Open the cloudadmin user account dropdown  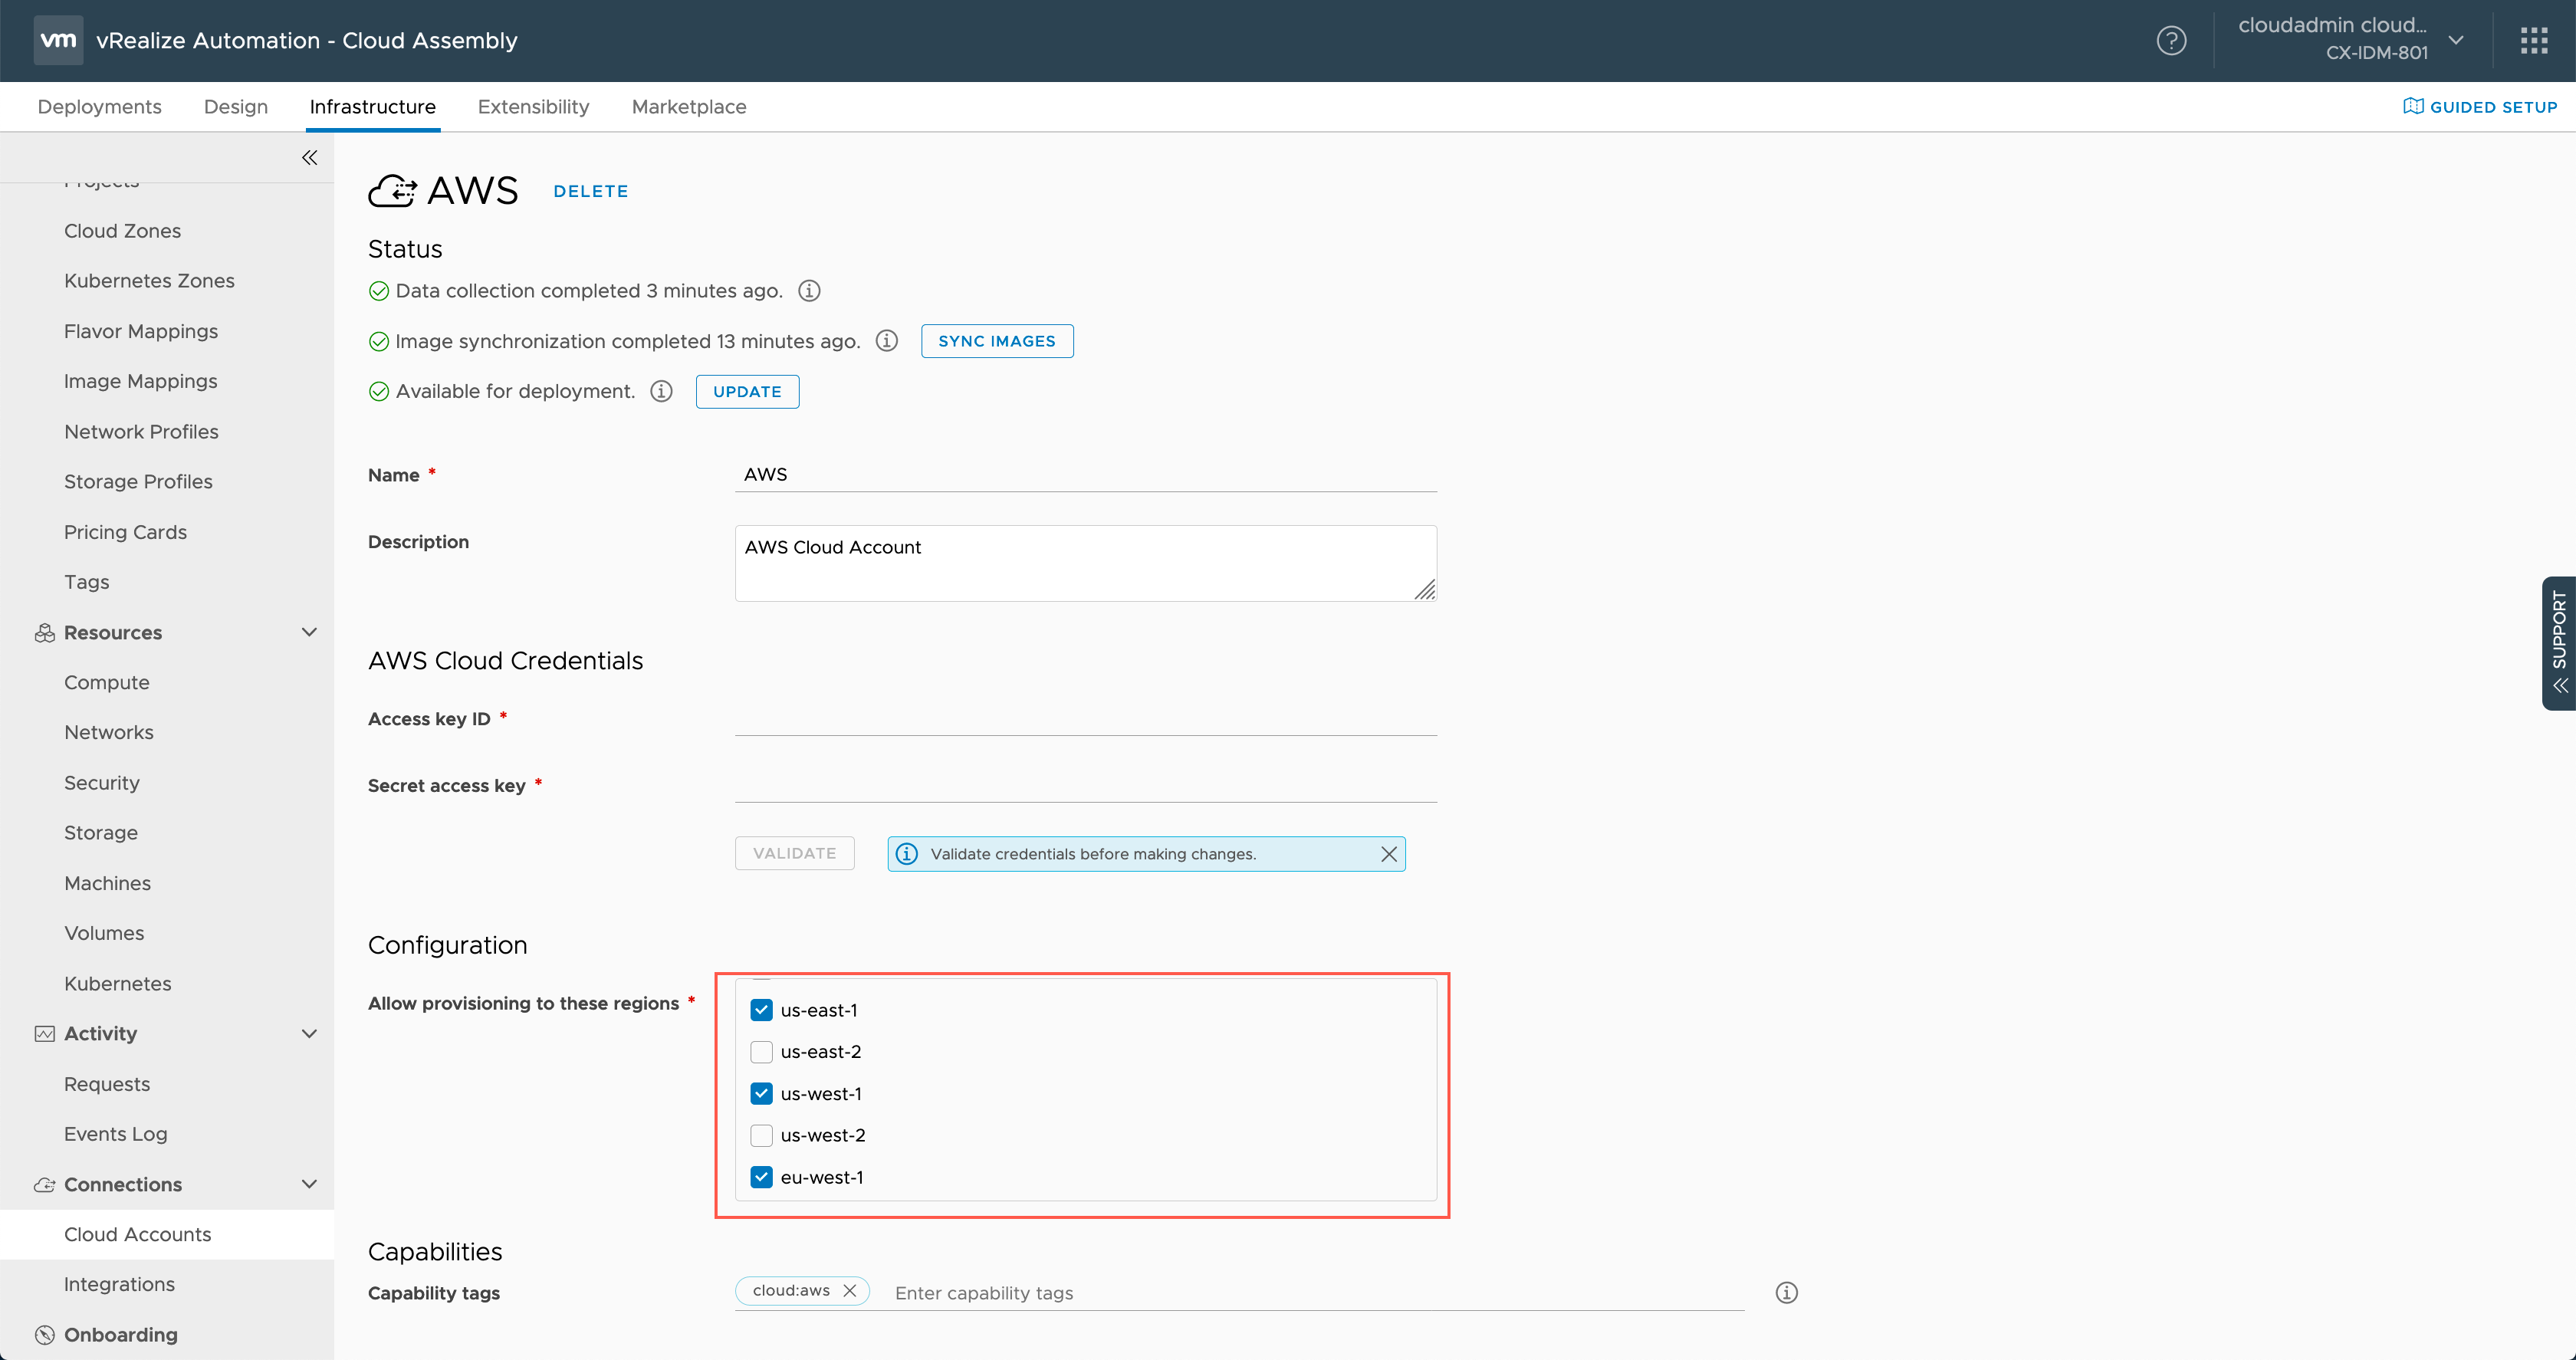[x=2455, y=41]
